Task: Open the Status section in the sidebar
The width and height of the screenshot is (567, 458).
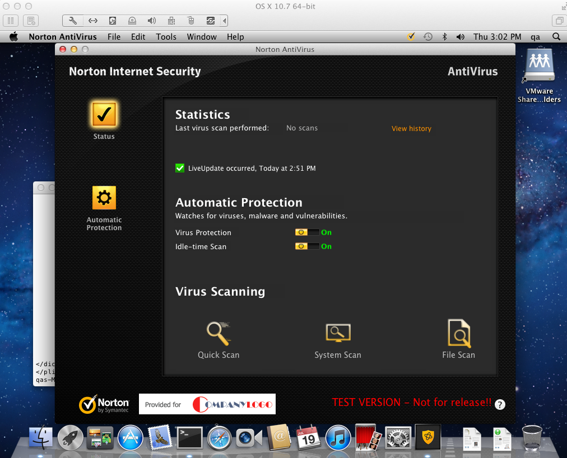Action: coord(104,115)
